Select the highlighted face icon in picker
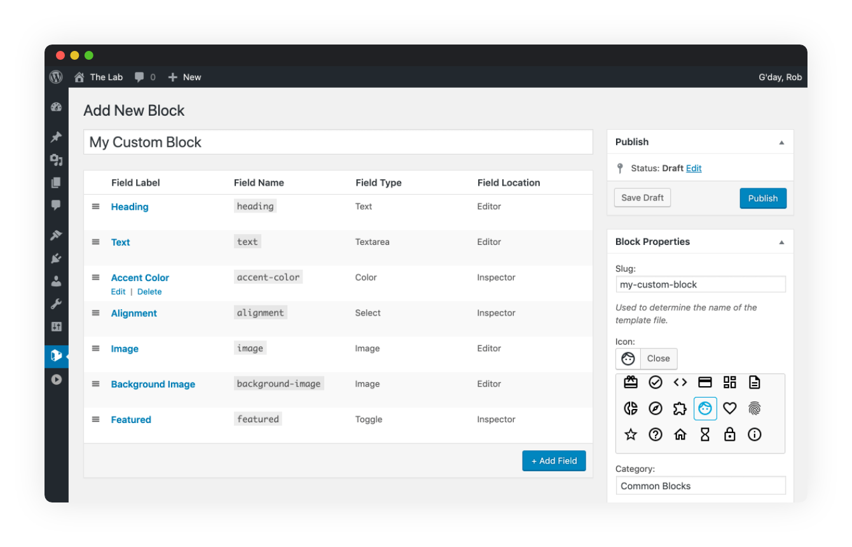The image size is (852, 547). [705, 408]
